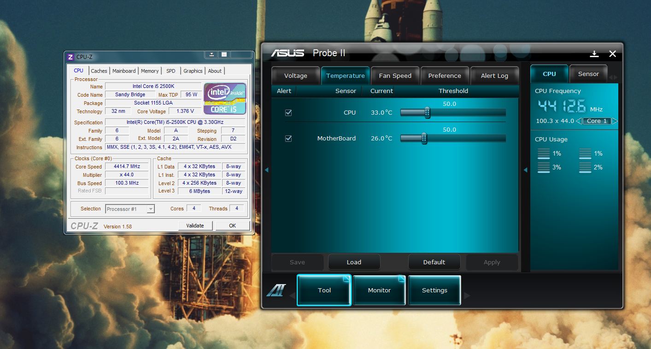651x349 pixels.
Task: Click OK in the CPU-Z window
Action: (x=233, y=226)
